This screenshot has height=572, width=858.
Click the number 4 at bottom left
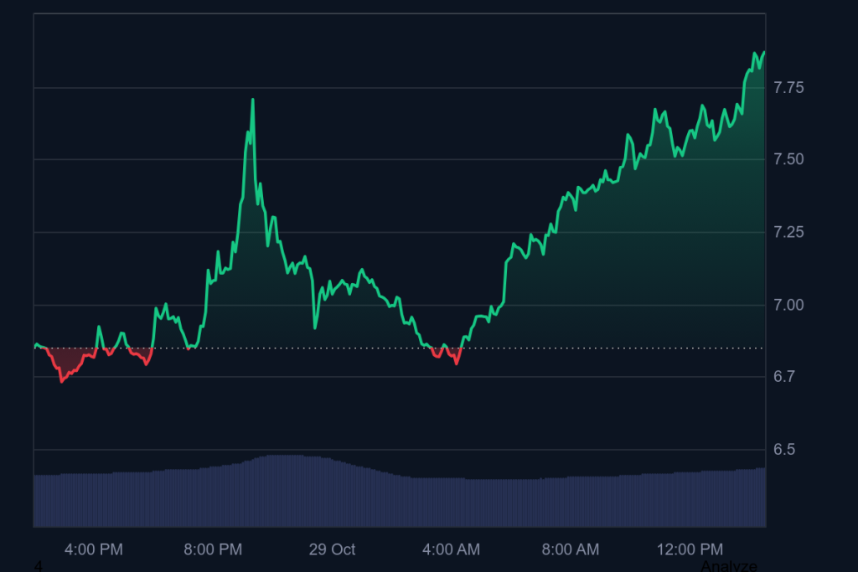(38, 566)
